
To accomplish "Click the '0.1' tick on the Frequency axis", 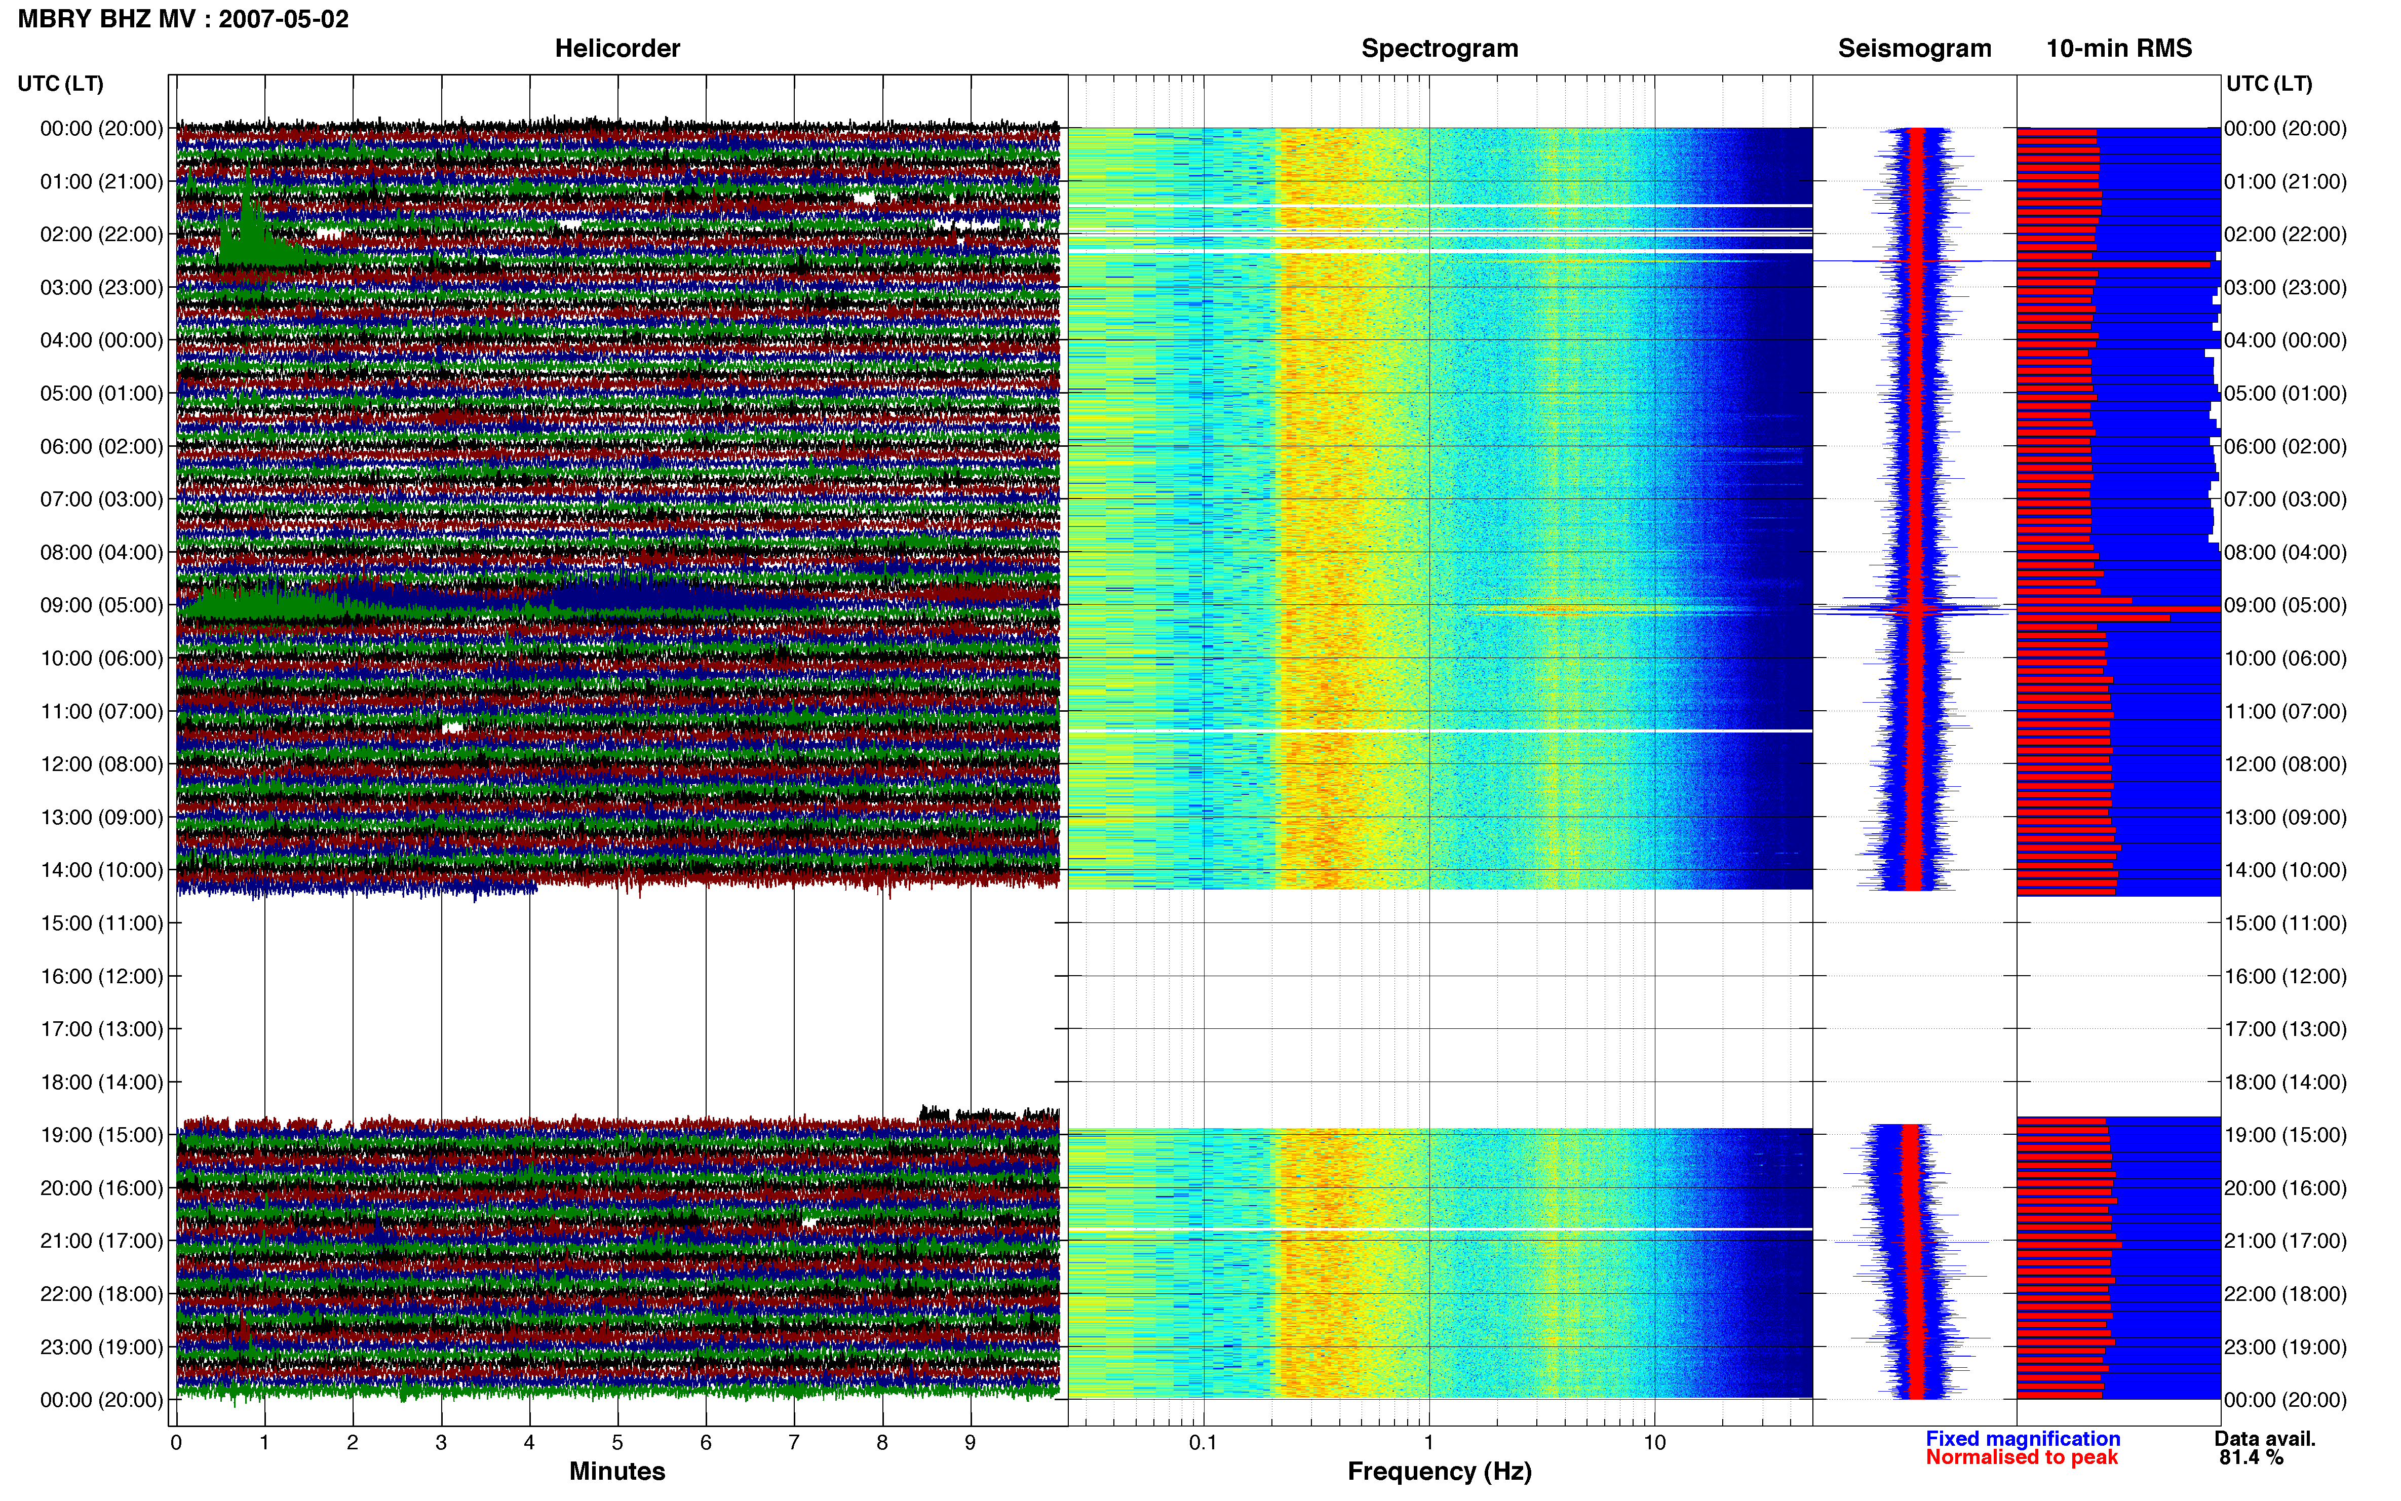I will pyautogui.click(x=1203, y=1443).
